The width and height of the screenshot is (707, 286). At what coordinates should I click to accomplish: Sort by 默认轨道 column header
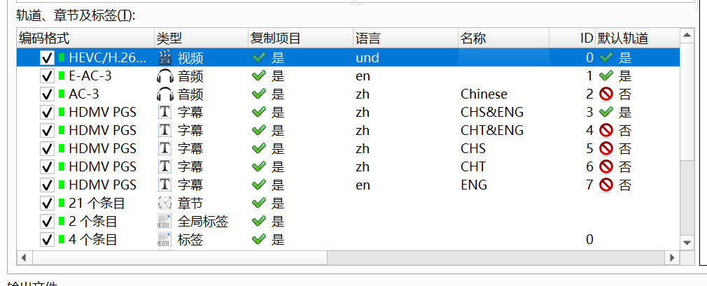click(x=637, y=38)
